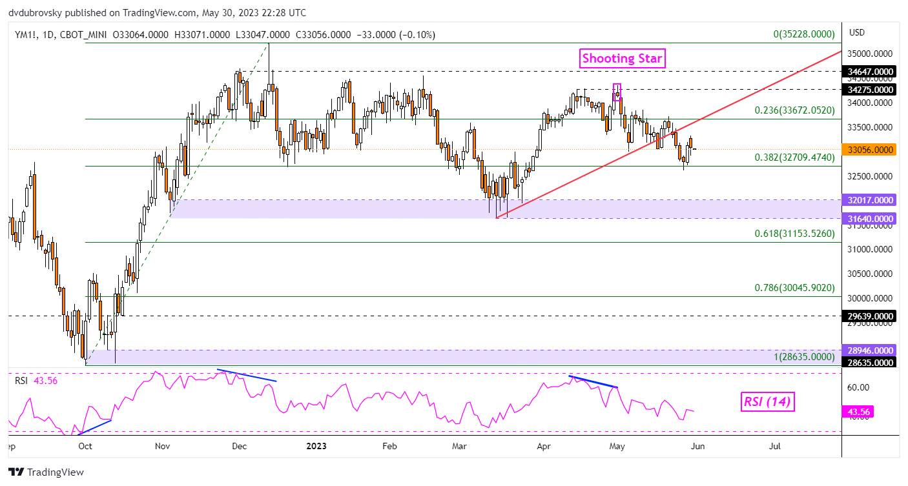Click the magenta box around shooting star candle
Viewport: 908px width, 486px height.
point(617,92)
